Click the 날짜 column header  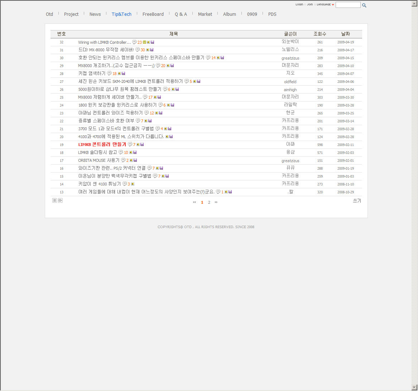coord(346,34)
